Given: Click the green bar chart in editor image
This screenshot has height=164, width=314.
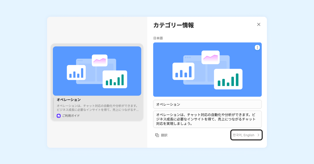Looking at the screenshot, I should click(x=228, y=79).
